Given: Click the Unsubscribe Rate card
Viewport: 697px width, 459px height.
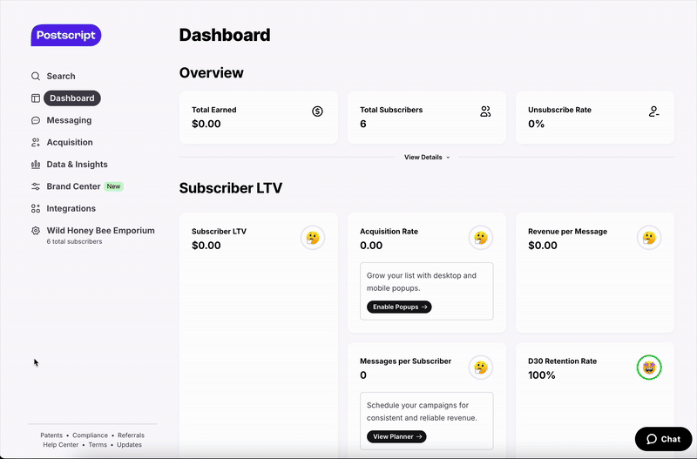Looking at the screenshot, I should (x=595, y=118).
